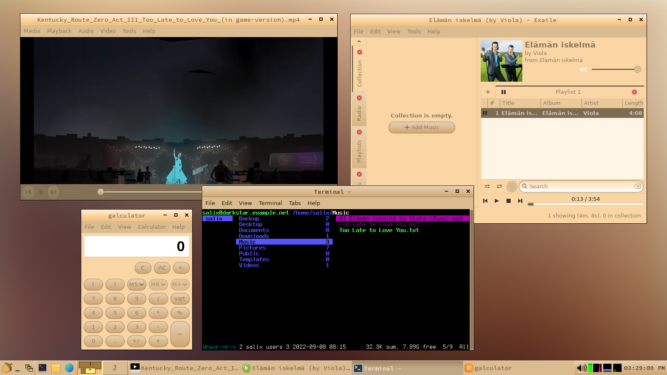The width and height of the screenshot is (667, 375).
Task: Open the Audio menu in video player
Action: click(x=86, y=31)
